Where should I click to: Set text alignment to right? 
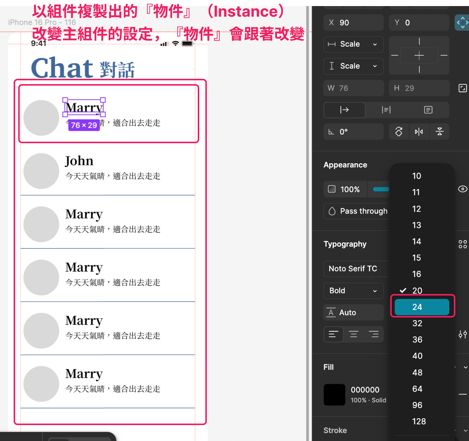[x=374, y=335]
